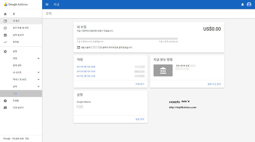Click the Optimization trend-line icon
This screenshot has height=142, width=255.
click(x=5, y=42)
